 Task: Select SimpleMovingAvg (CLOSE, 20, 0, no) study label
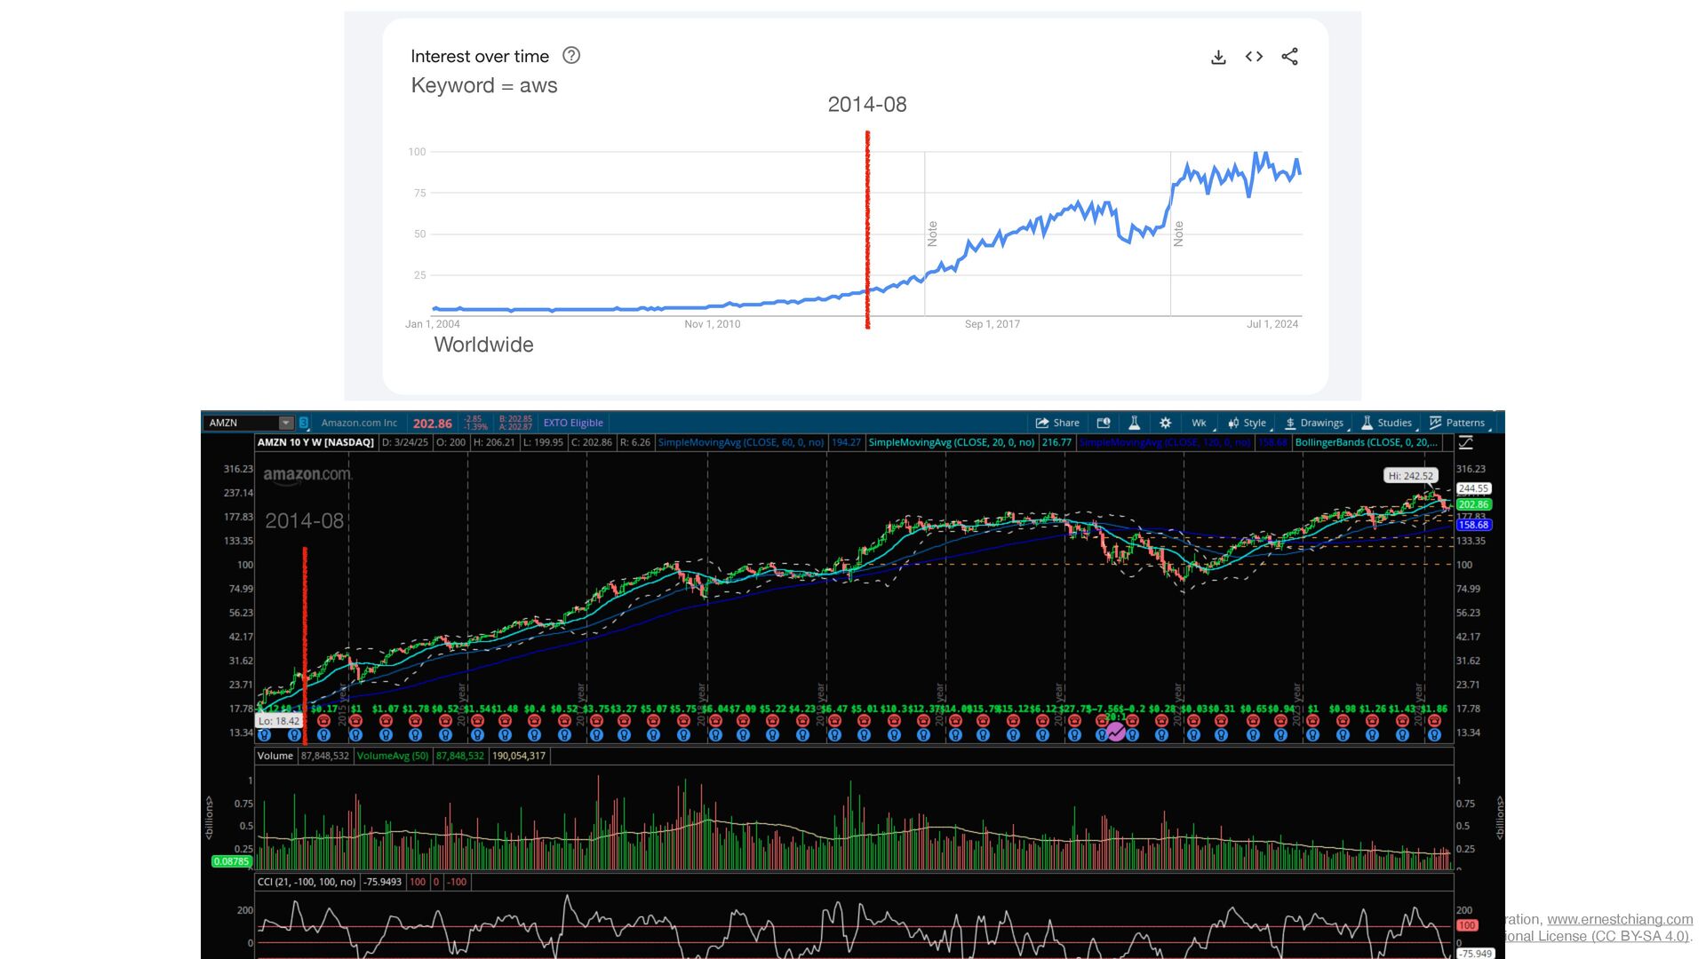(x=952, y=442)
